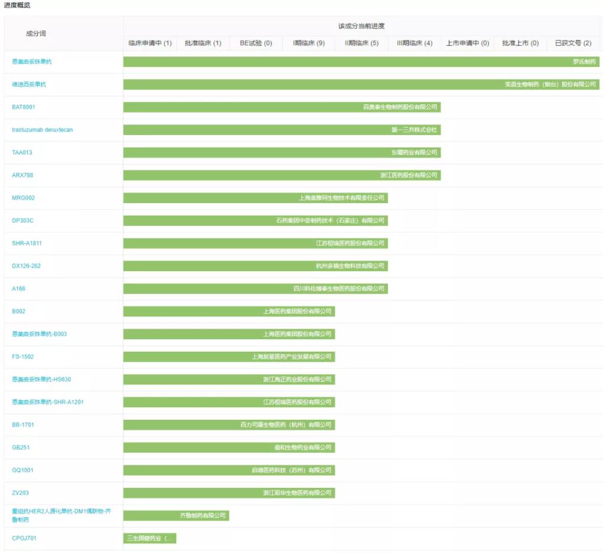This screenshot has width=610, height=553.
Task: Click the III期临床 (4) stage header
Action: (415, 43)
